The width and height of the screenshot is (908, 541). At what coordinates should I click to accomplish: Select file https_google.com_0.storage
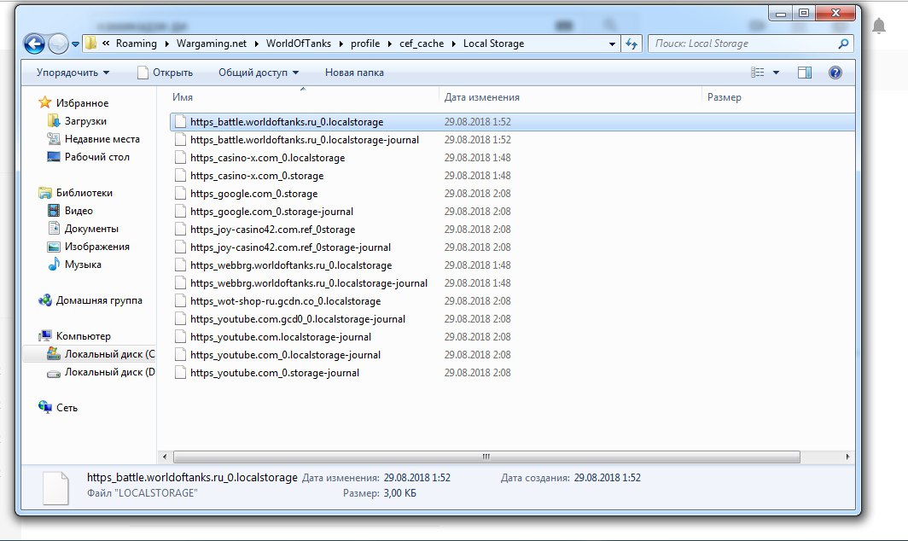(x=253, y=194)
